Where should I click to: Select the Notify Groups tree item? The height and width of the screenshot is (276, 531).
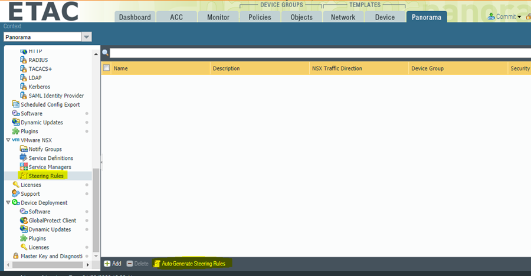(x=45, y=149)
